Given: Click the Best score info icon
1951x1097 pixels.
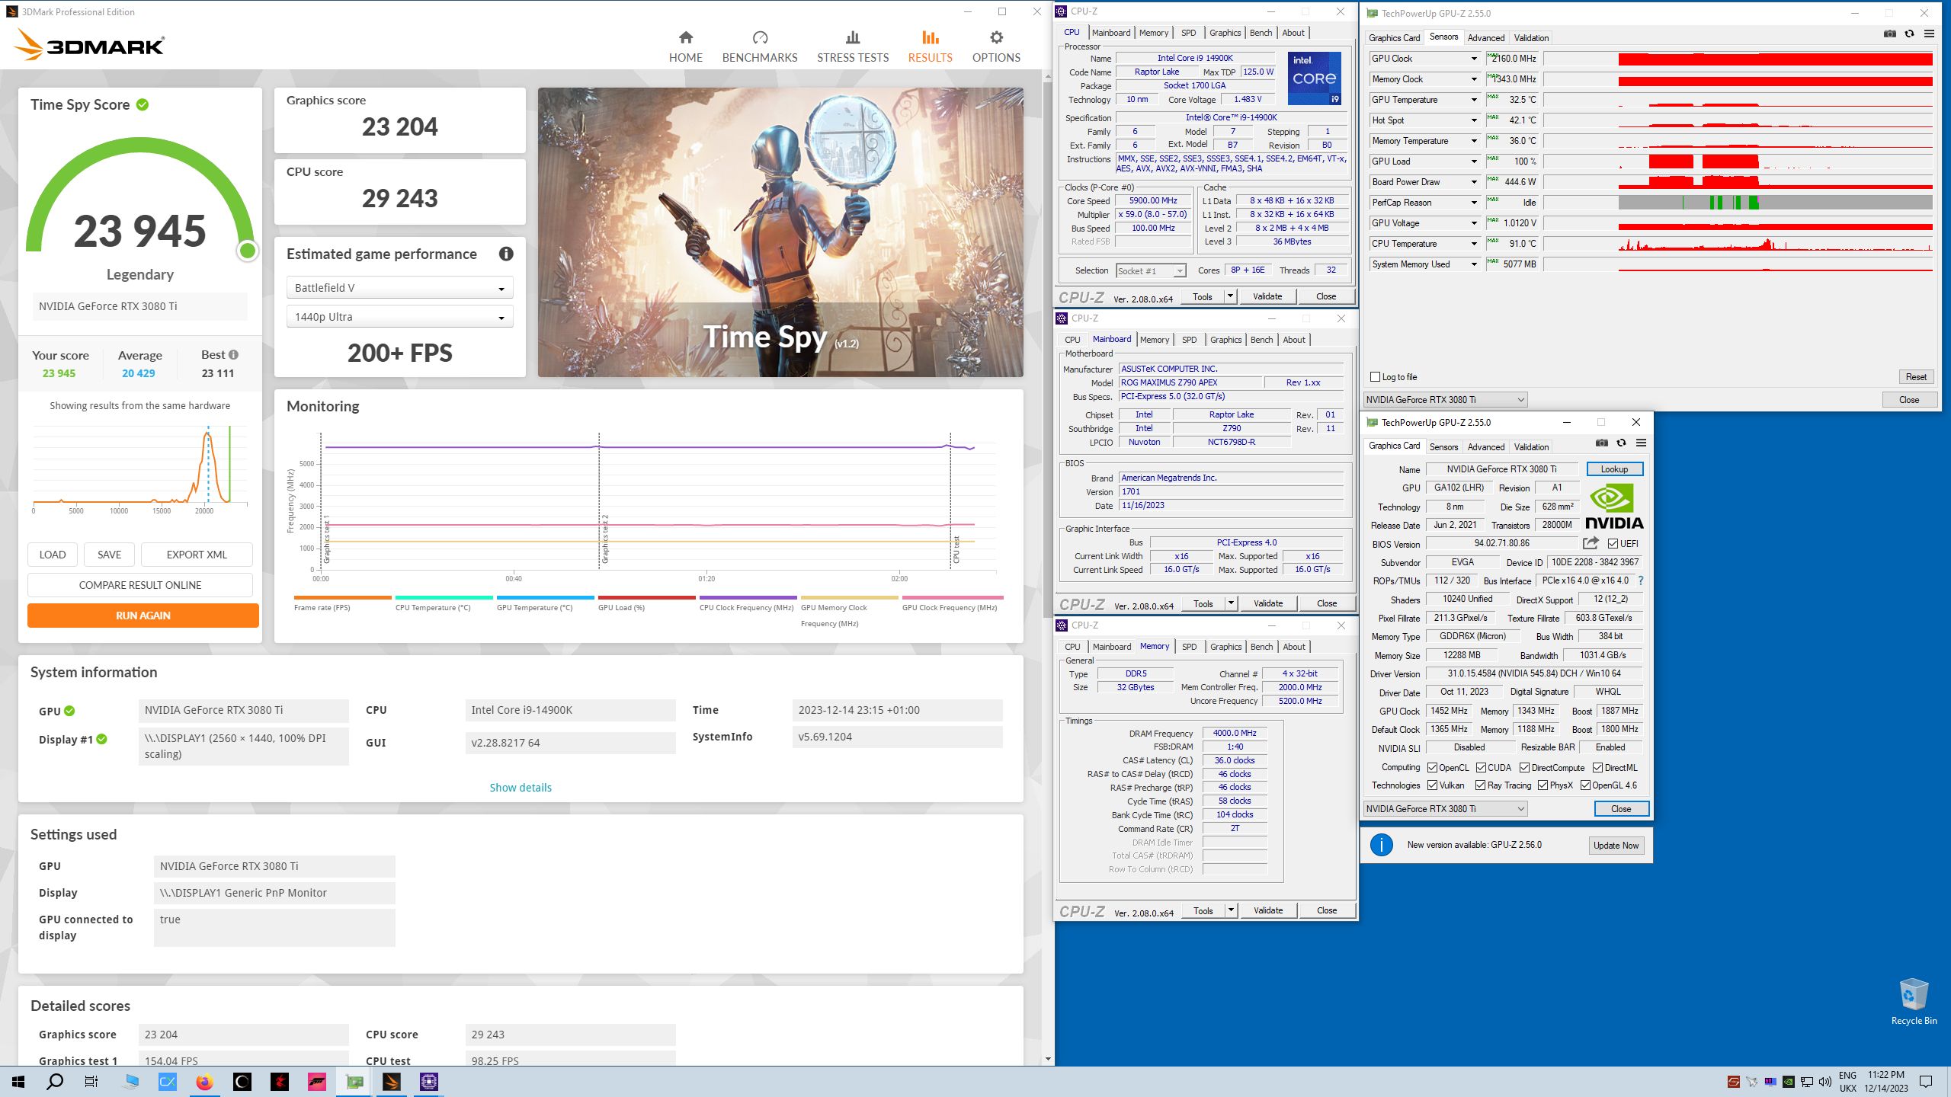Looking at the screenshot, I should 234,355.
